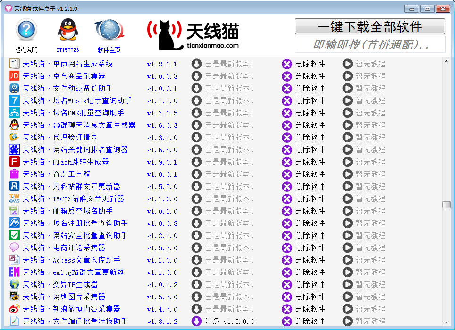This screenshot has height=330, width=455.
Task: Click Access文章入库助手 icon
Action: point(14,260)
